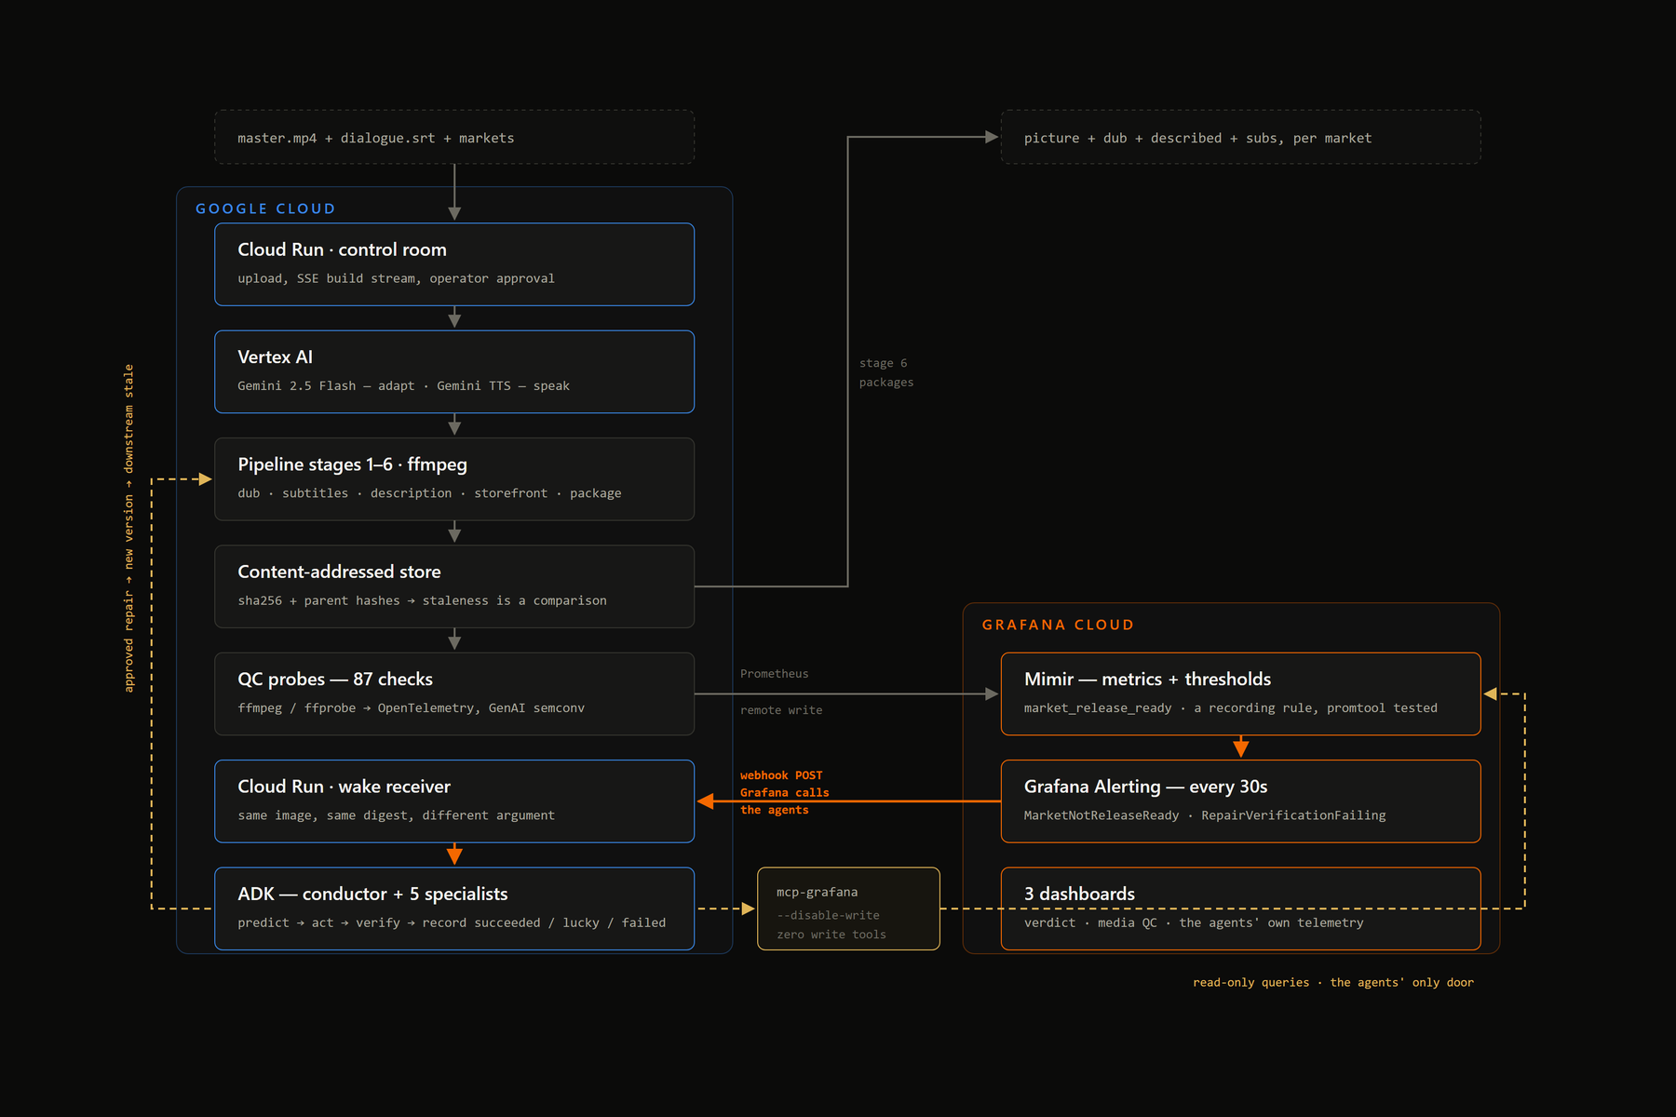The width and height of the screenshot is (1676, 1117).
Task: Click the 'webhook POST' orange label
Action: pyautogui.click(x=781, y=775)
